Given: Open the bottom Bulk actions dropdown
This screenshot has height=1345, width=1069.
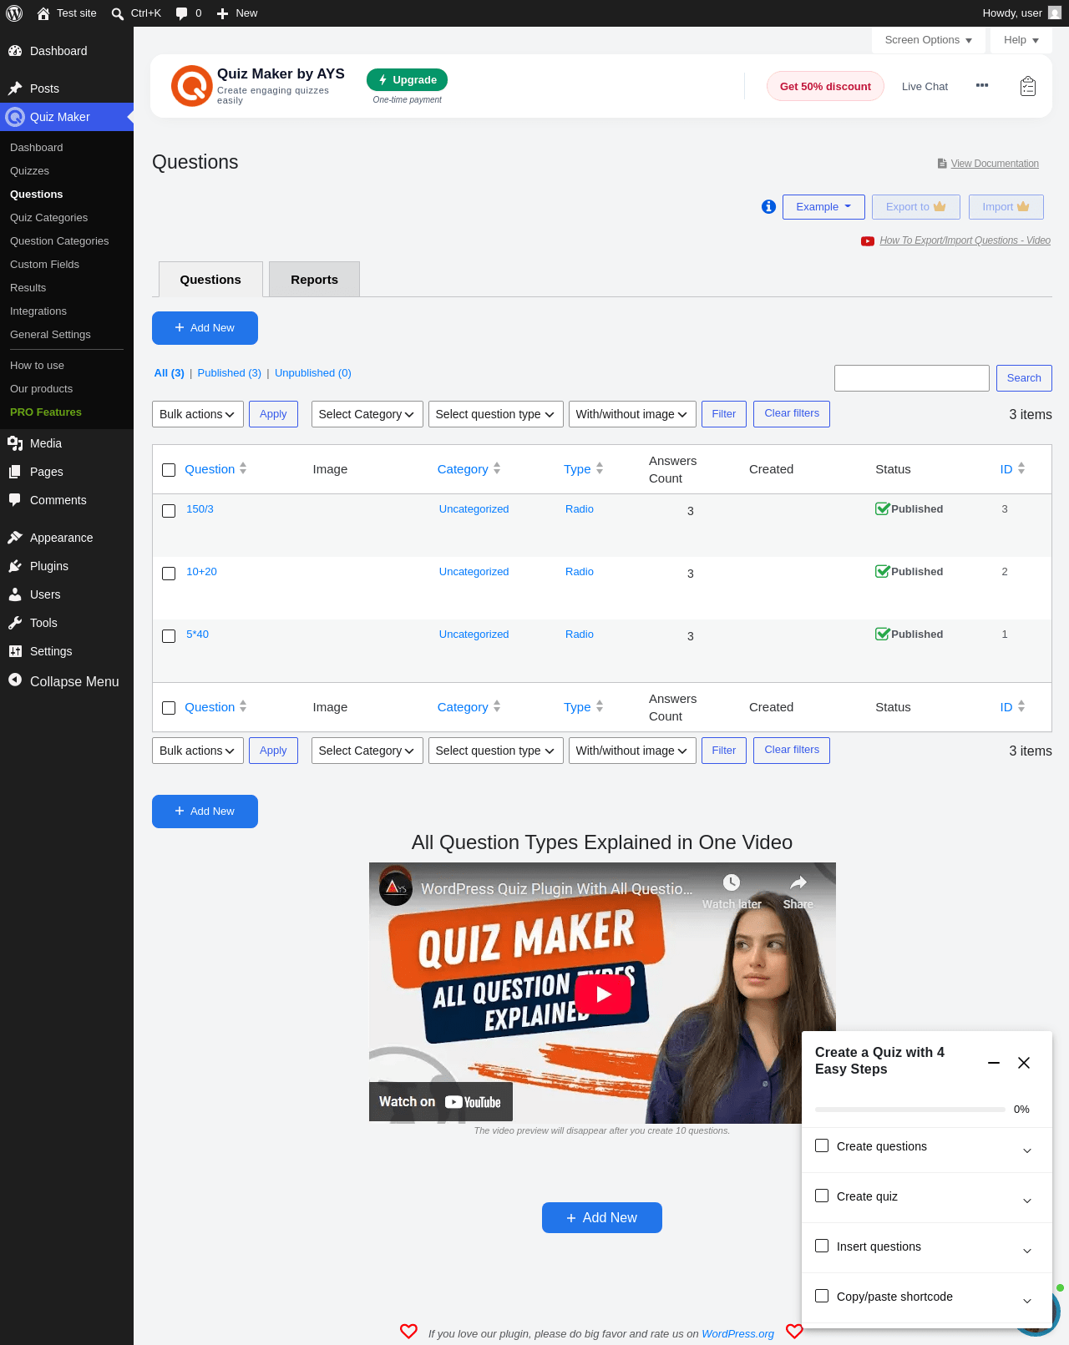Looking at the screenshot, I should coord(198,751).
